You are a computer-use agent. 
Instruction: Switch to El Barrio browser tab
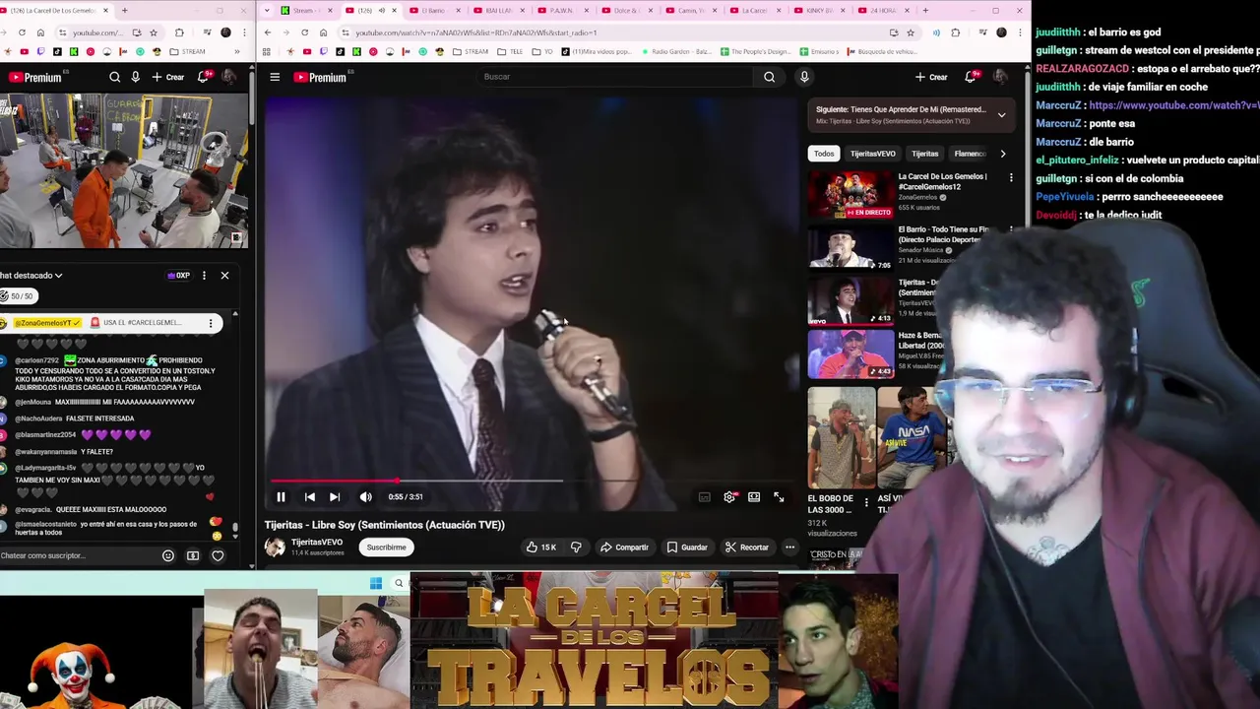pyautogui.click(x=434, y=11)
